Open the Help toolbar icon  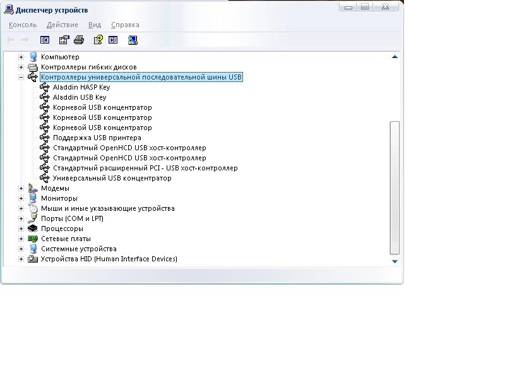[x=98, y=40]
